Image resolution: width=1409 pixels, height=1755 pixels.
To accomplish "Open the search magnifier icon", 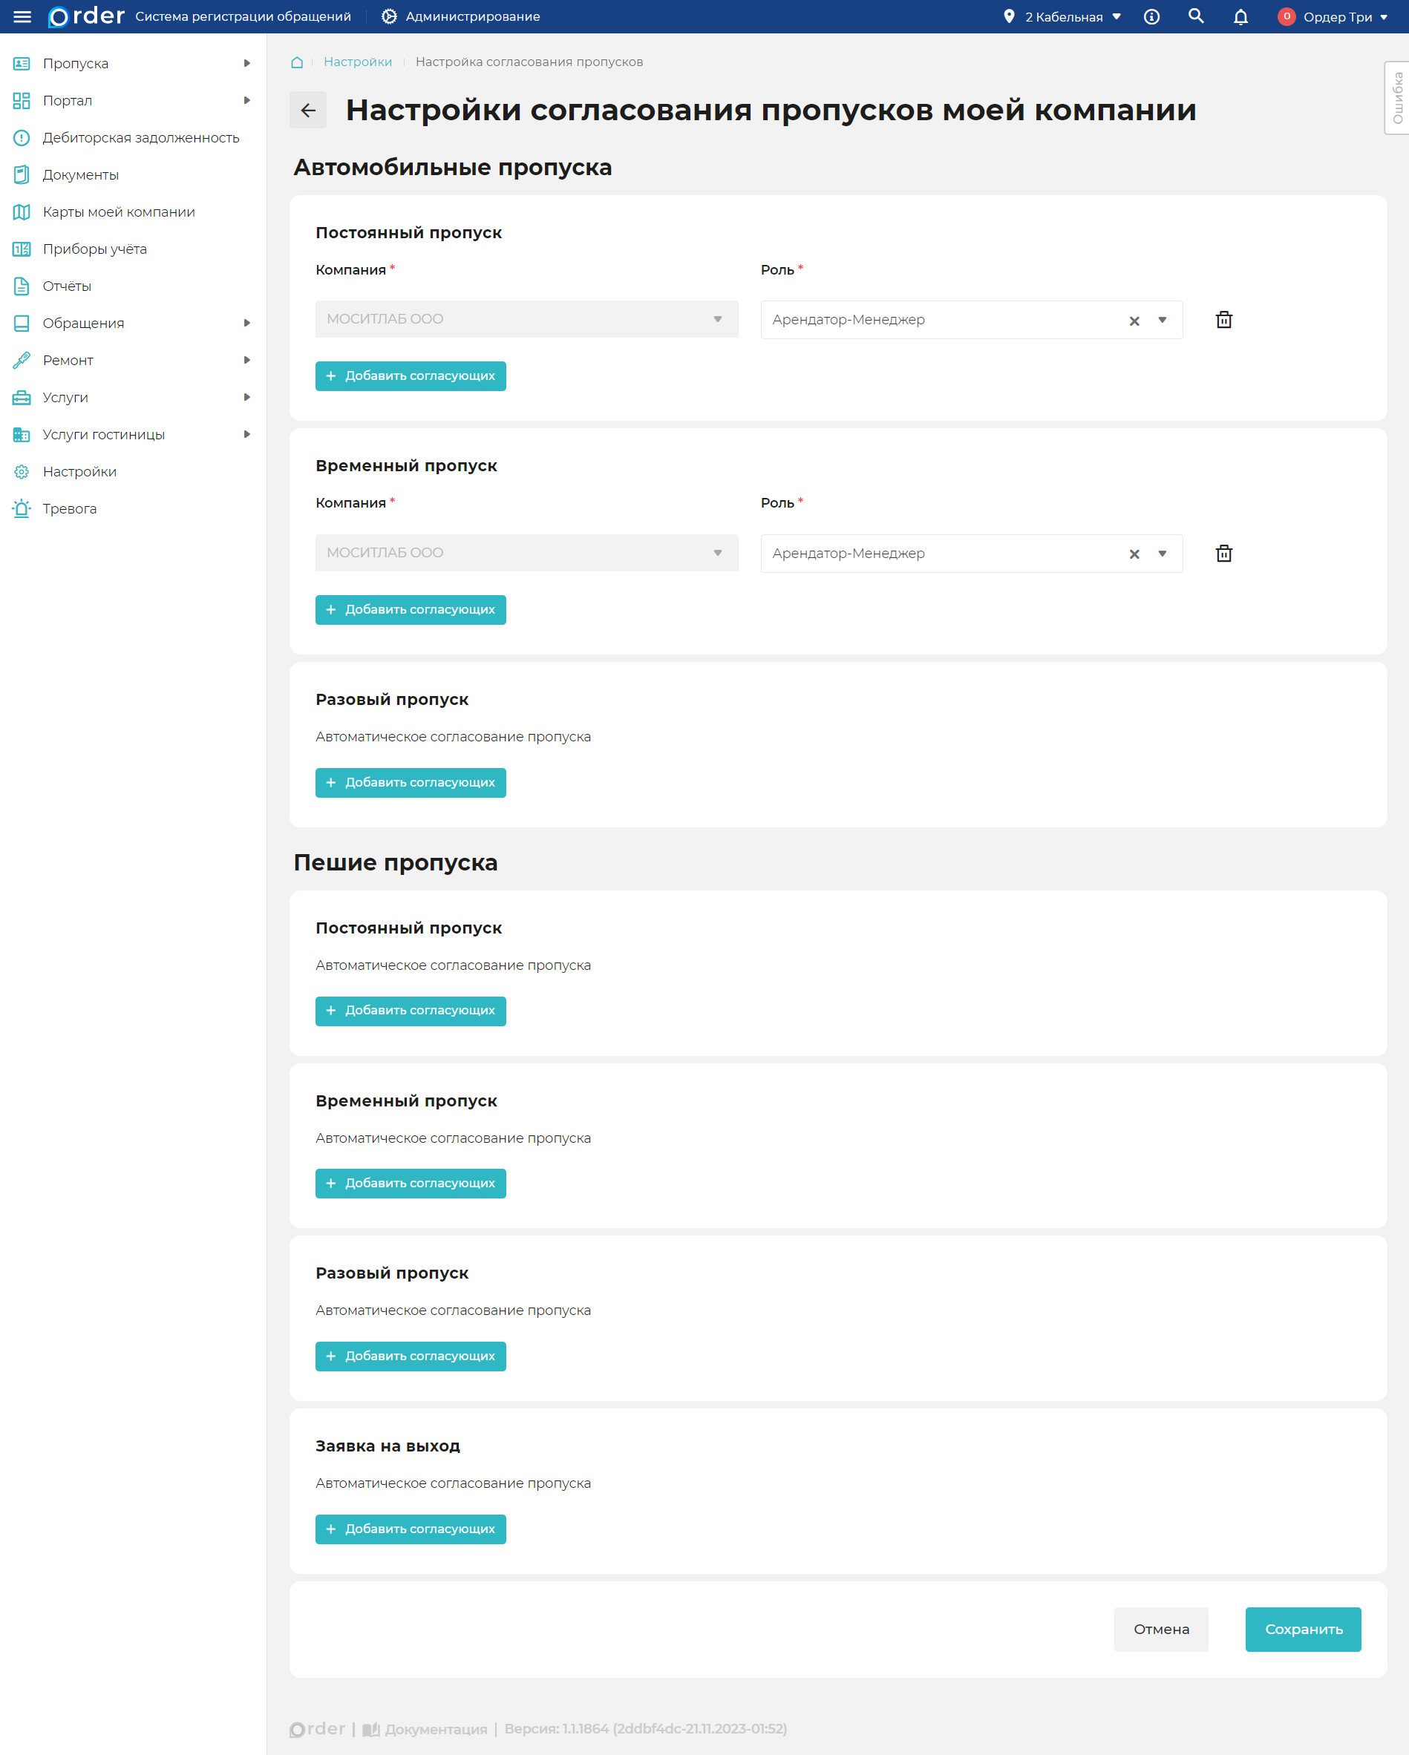I will 1196,16.
